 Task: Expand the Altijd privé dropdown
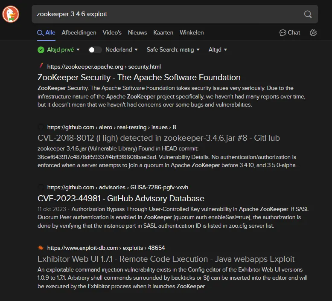click(63, 50)
